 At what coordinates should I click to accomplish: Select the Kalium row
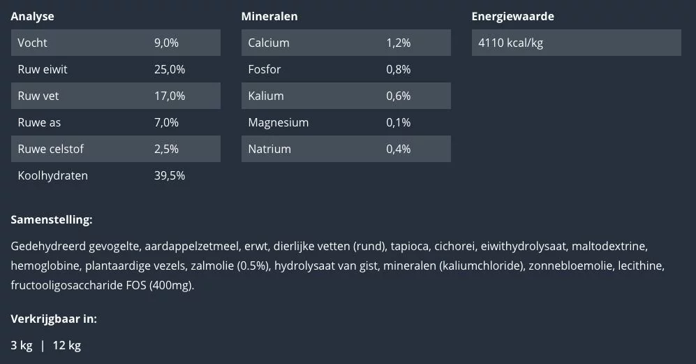pyautogui.click(x=346, y=96)
